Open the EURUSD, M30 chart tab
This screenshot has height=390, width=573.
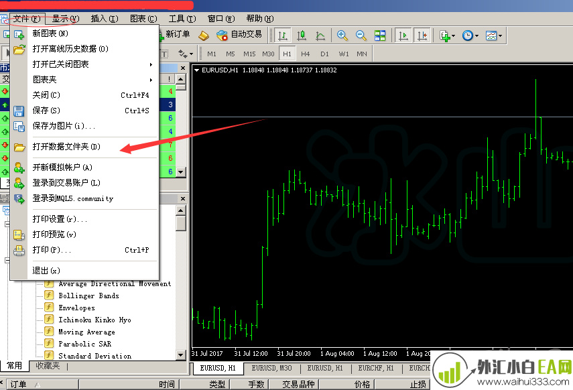click(x=271, y=369)
